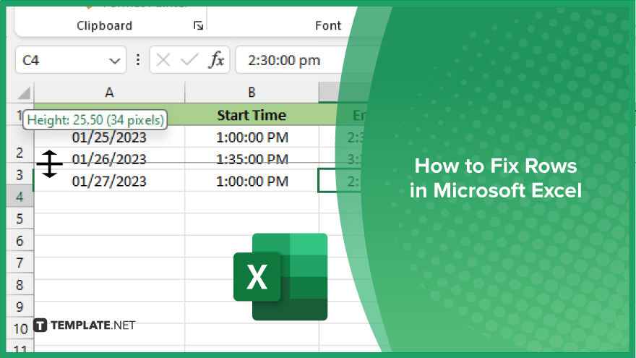Click the Excel logo icon

pos(280,277)
